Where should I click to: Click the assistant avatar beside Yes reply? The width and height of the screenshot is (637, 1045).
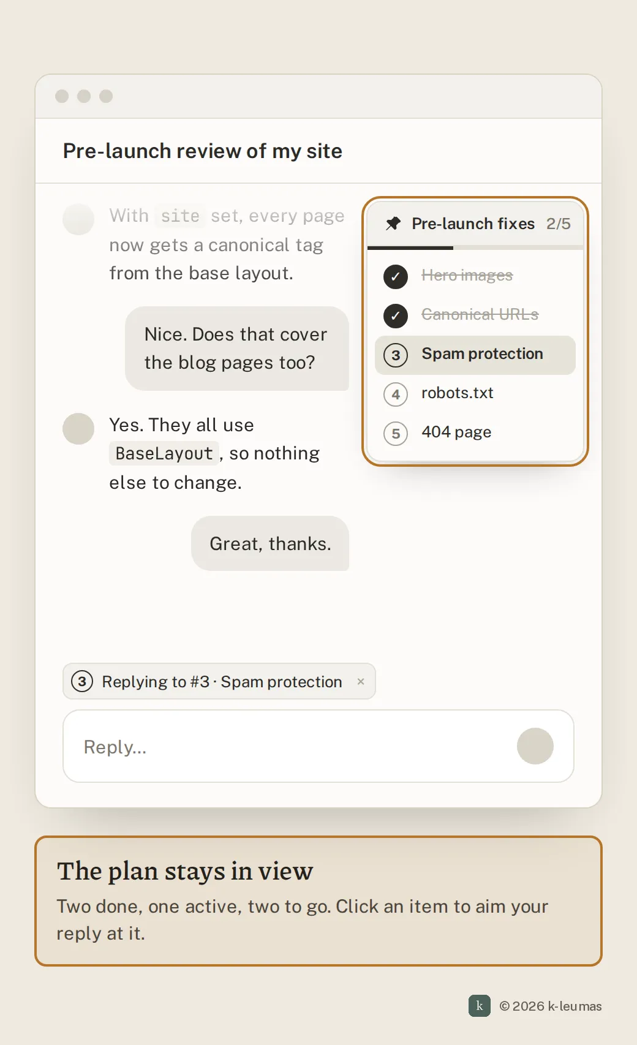[x=78, y=428]
